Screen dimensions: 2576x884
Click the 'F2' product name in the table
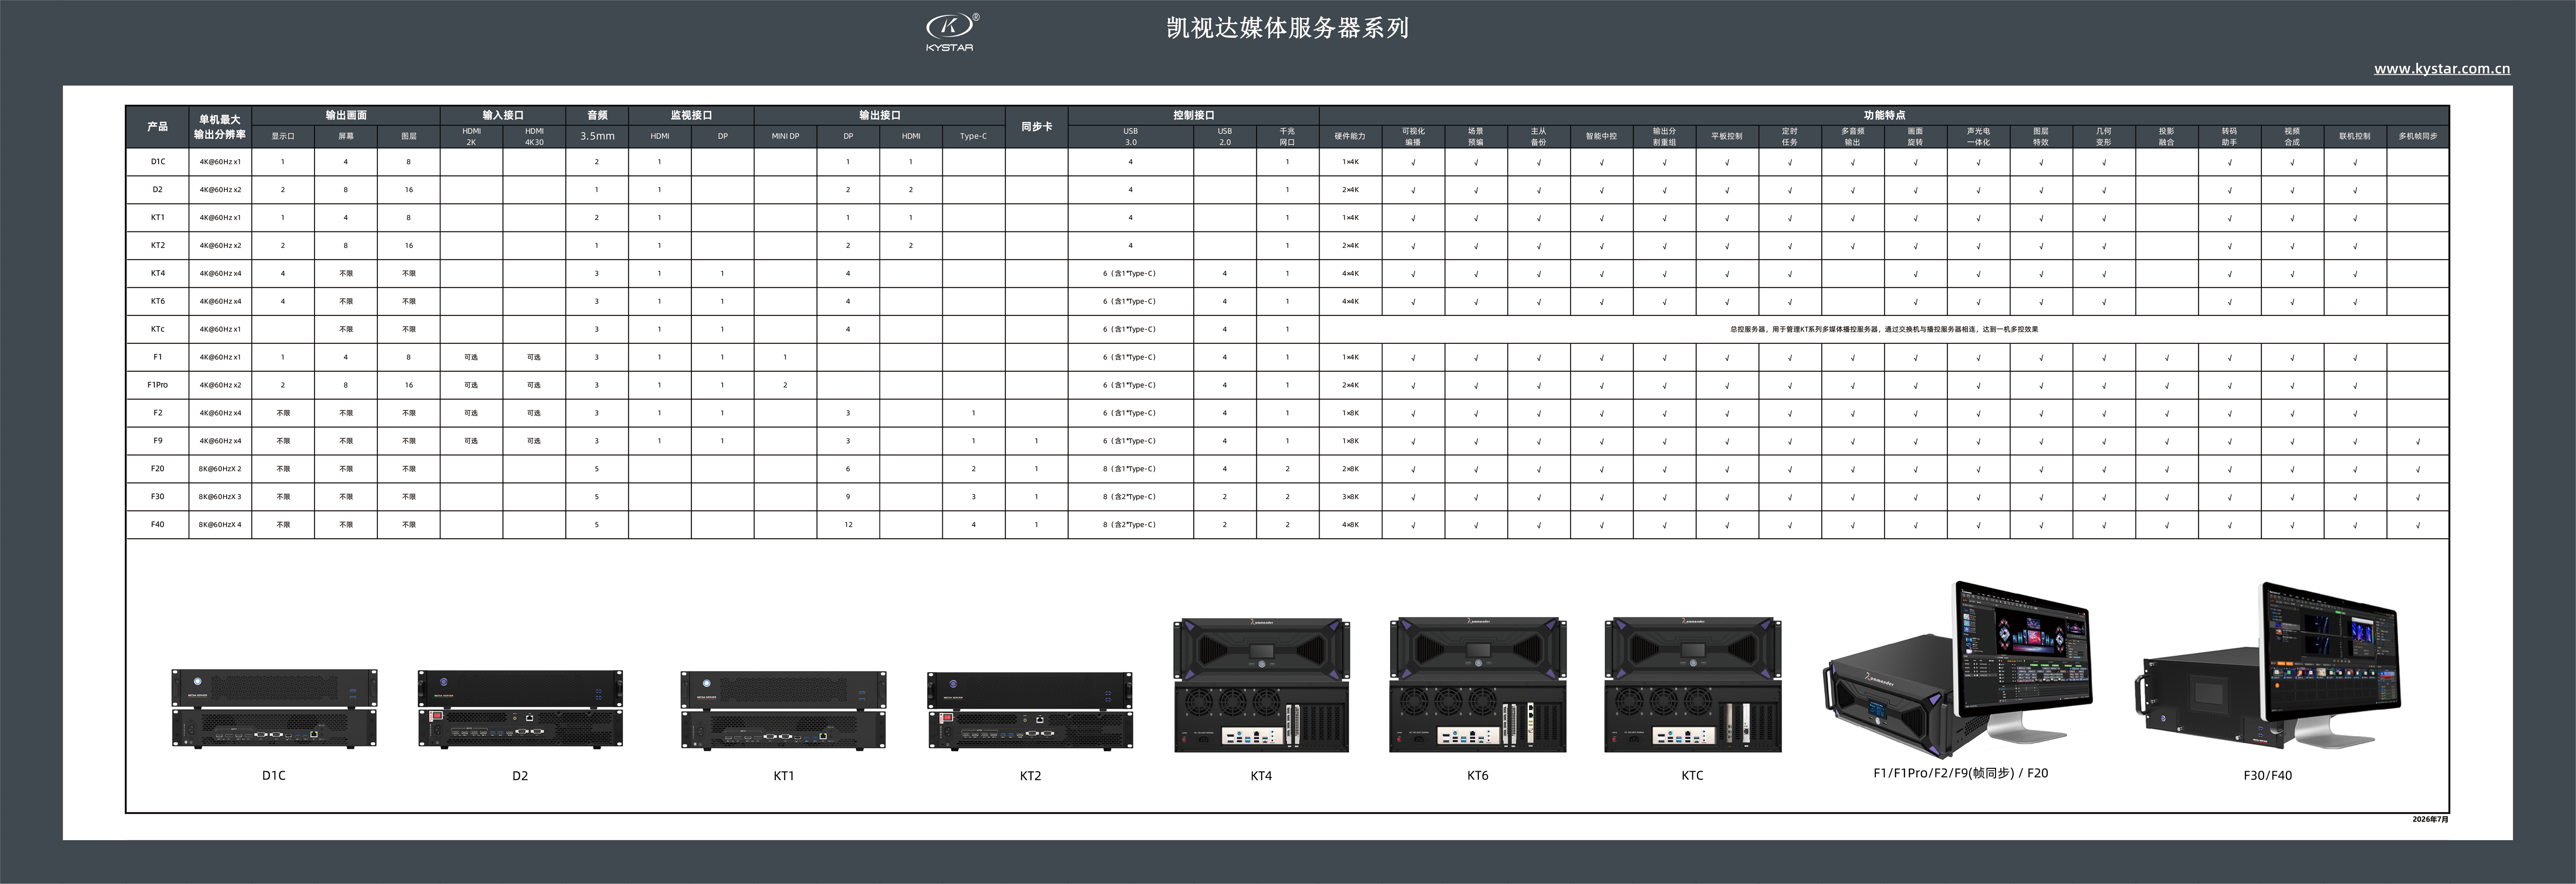(157, 413)
